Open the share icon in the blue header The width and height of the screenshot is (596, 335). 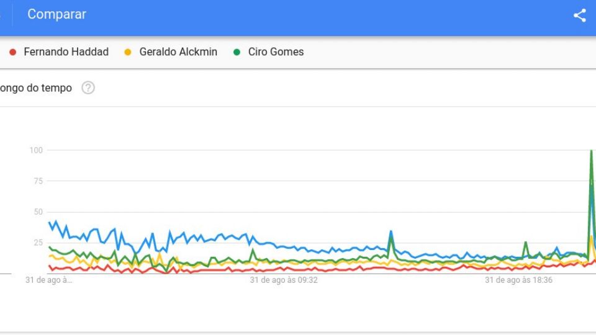click(x=580, y=15)
